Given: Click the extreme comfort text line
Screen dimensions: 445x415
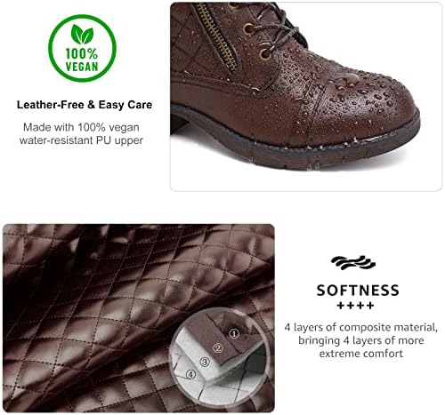Looking at the screenshot, I should point(361,354).
